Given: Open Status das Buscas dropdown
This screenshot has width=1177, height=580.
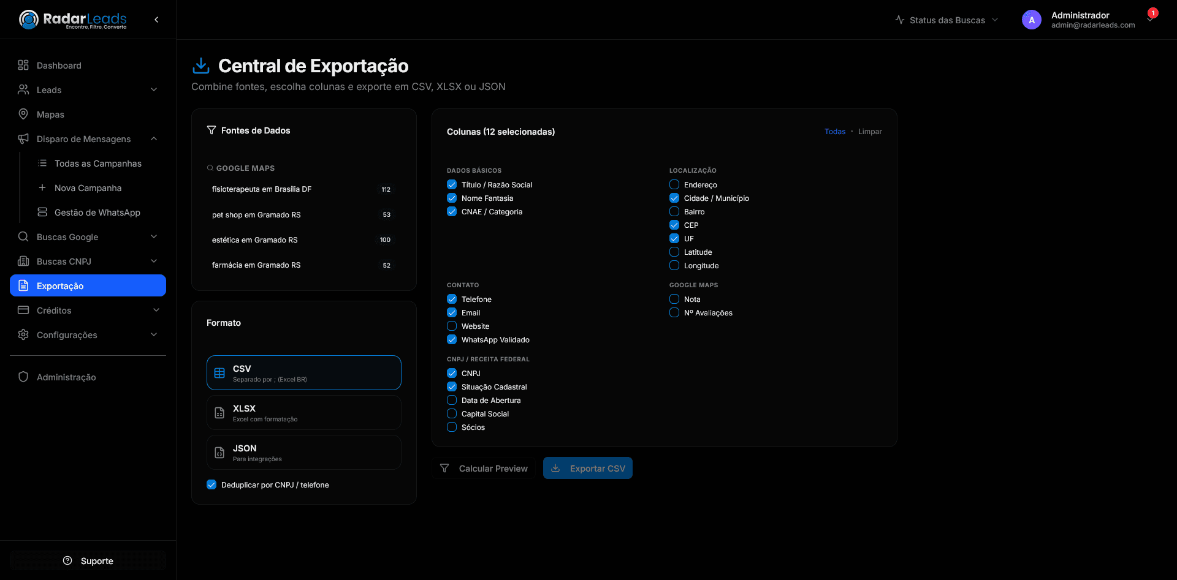Looking at the screenshot, I should coord(947,20).
